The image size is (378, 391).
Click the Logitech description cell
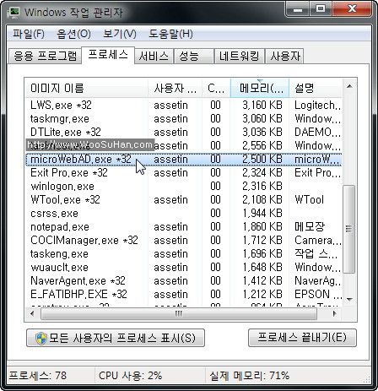[x=318, y=105]
